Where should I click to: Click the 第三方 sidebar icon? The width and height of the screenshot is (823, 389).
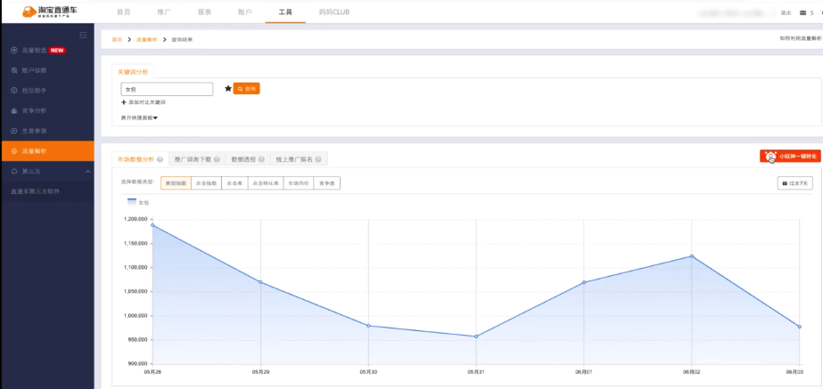click(14, 171)
